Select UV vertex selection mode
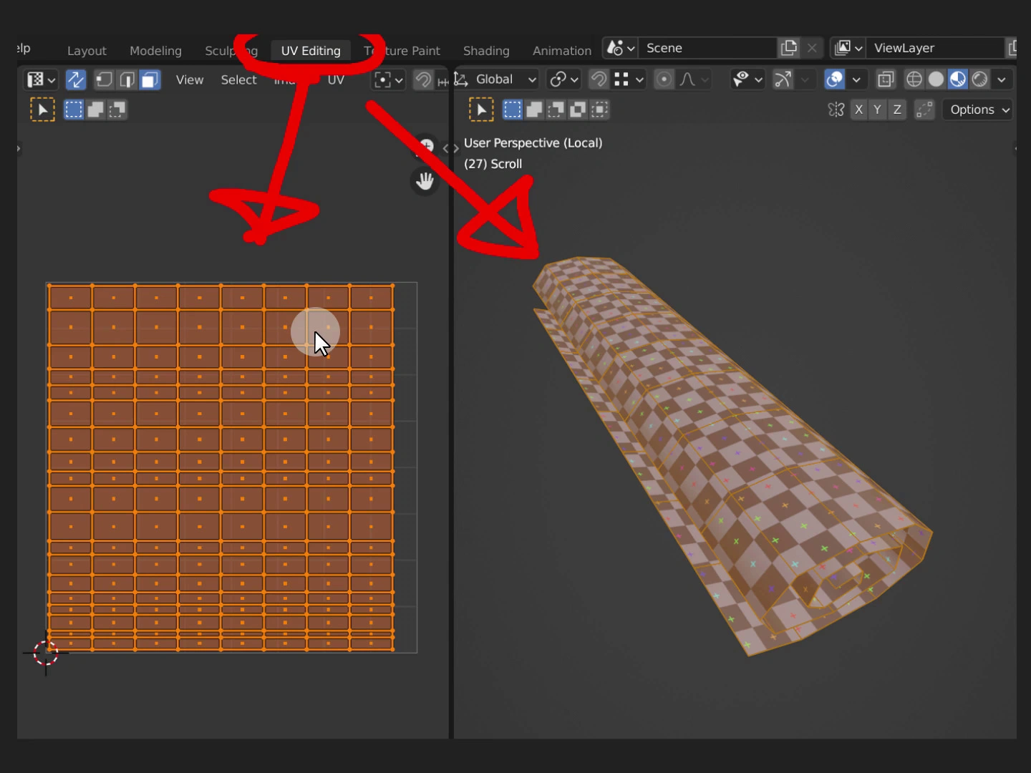The height and width of the screenshot is (773, 1031). (104, 79)
